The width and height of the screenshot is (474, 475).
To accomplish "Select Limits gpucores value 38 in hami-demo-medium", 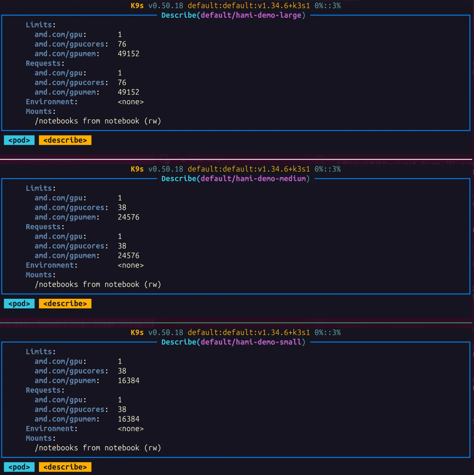I will point(122,207).
